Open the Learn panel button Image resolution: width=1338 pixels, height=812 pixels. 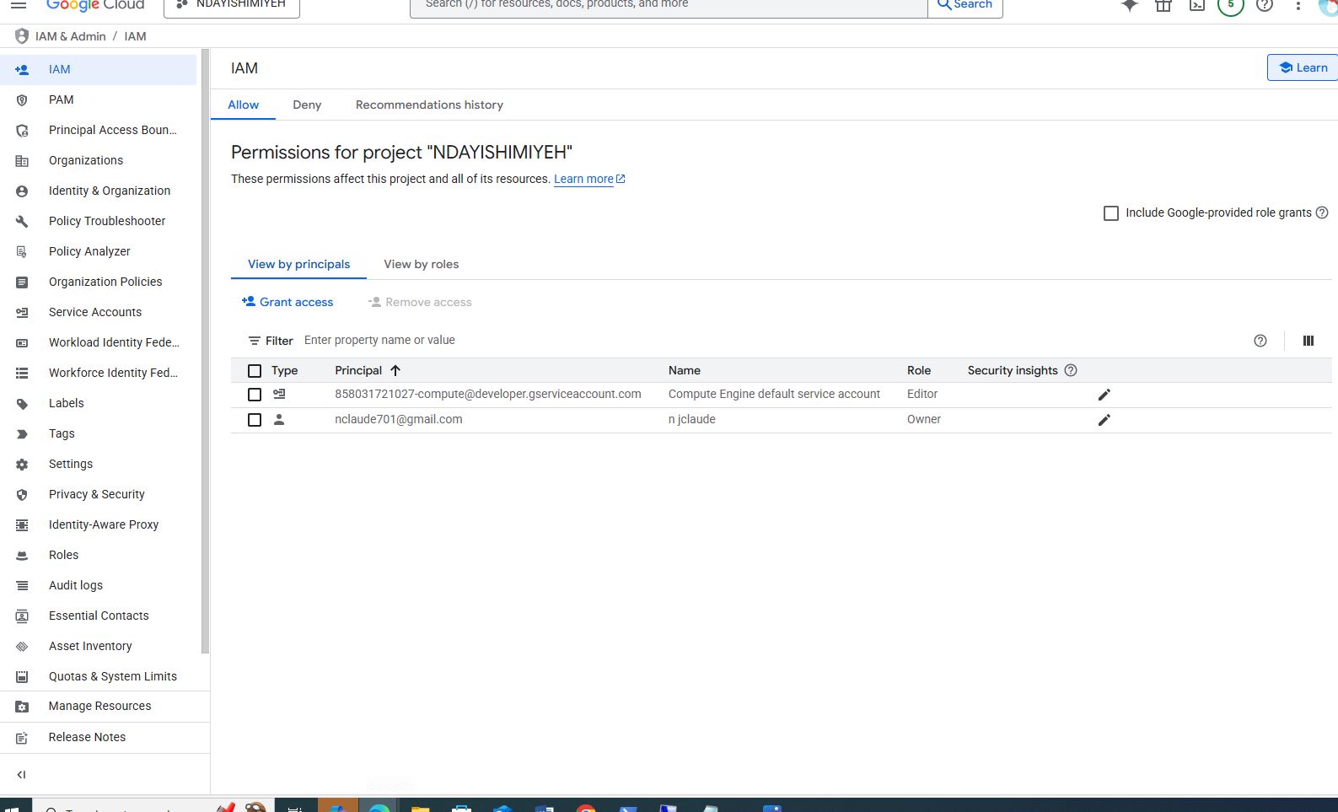pos(1303,67)
